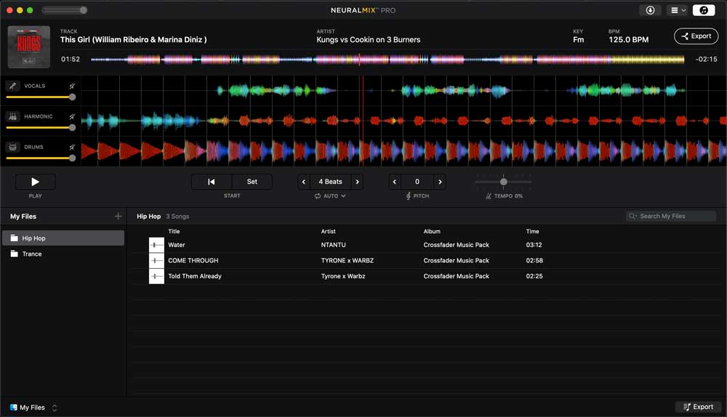
Task: Add new playlist with plus icon
Action: pos(118,216)
